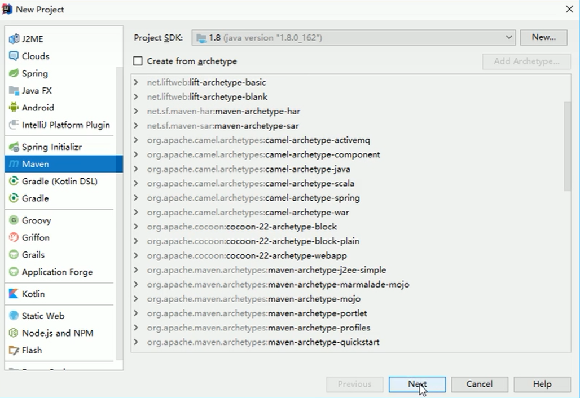Click the Spring leaf icon
Image resolution: width=580 pixels, height=398 pixels.
[14, 73]
